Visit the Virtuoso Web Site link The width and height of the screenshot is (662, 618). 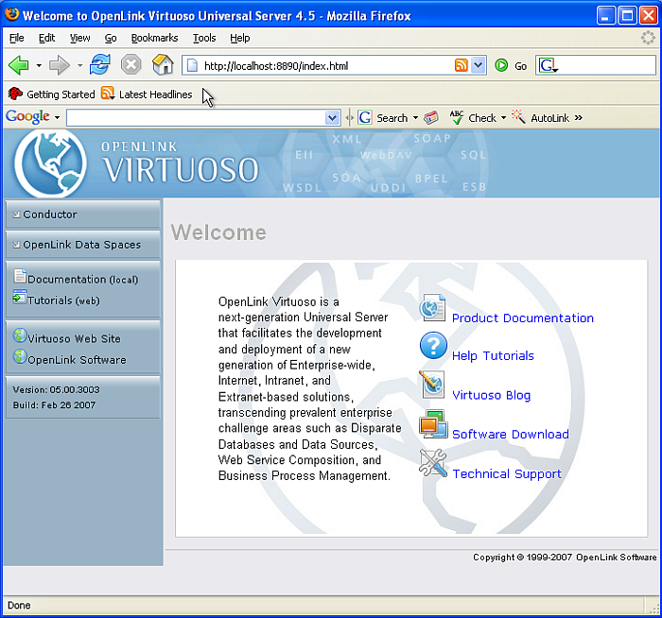coord(75,338)
